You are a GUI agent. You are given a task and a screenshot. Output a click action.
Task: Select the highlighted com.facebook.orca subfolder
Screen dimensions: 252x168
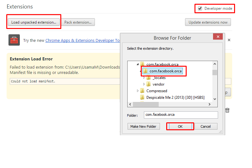(165, 71)
